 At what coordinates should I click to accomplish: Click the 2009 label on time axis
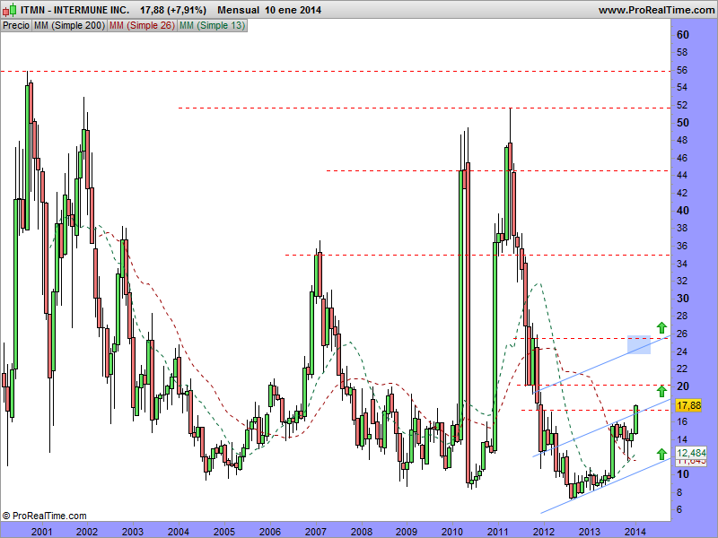[x=407, y=532]
